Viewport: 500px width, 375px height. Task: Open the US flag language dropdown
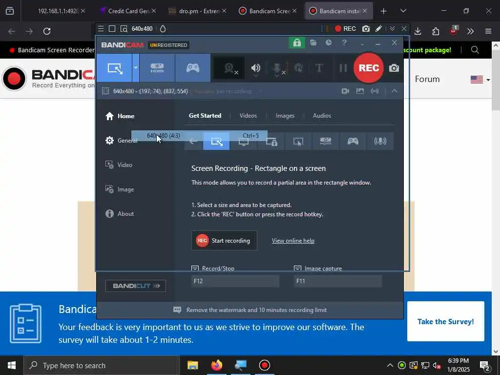480,80
